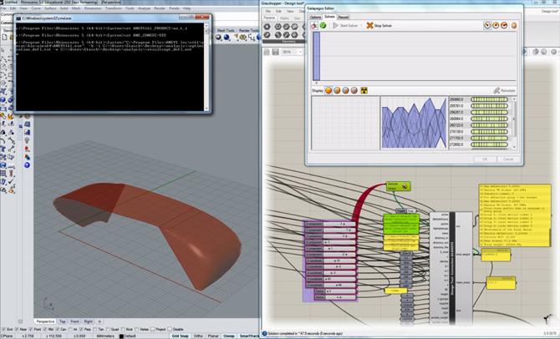The image size is (560, 339).
Task: Click the black Default layer swatch
Action: click(121, 336)
